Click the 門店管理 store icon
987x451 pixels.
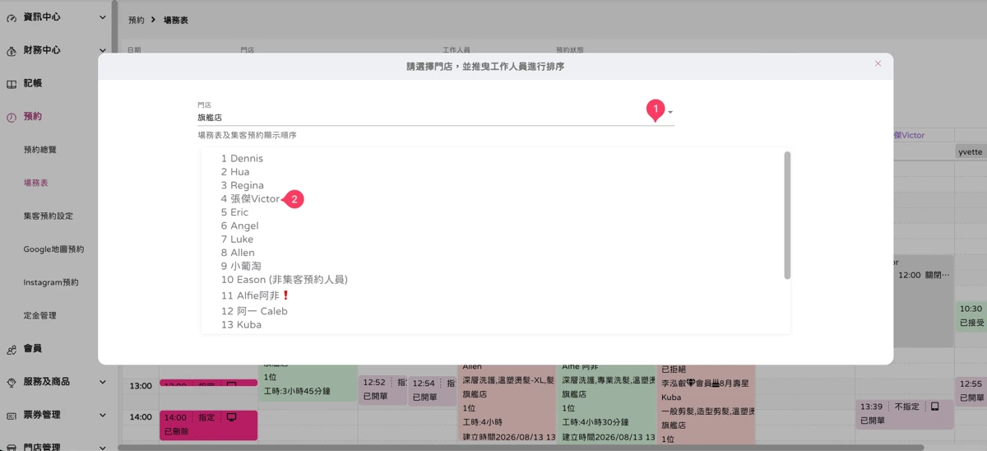tap(12, 447)
